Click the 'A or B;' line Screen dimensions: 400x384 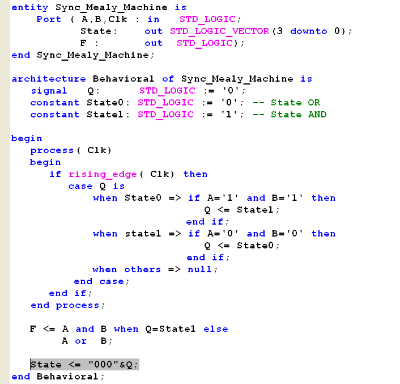tap(87, 341)
